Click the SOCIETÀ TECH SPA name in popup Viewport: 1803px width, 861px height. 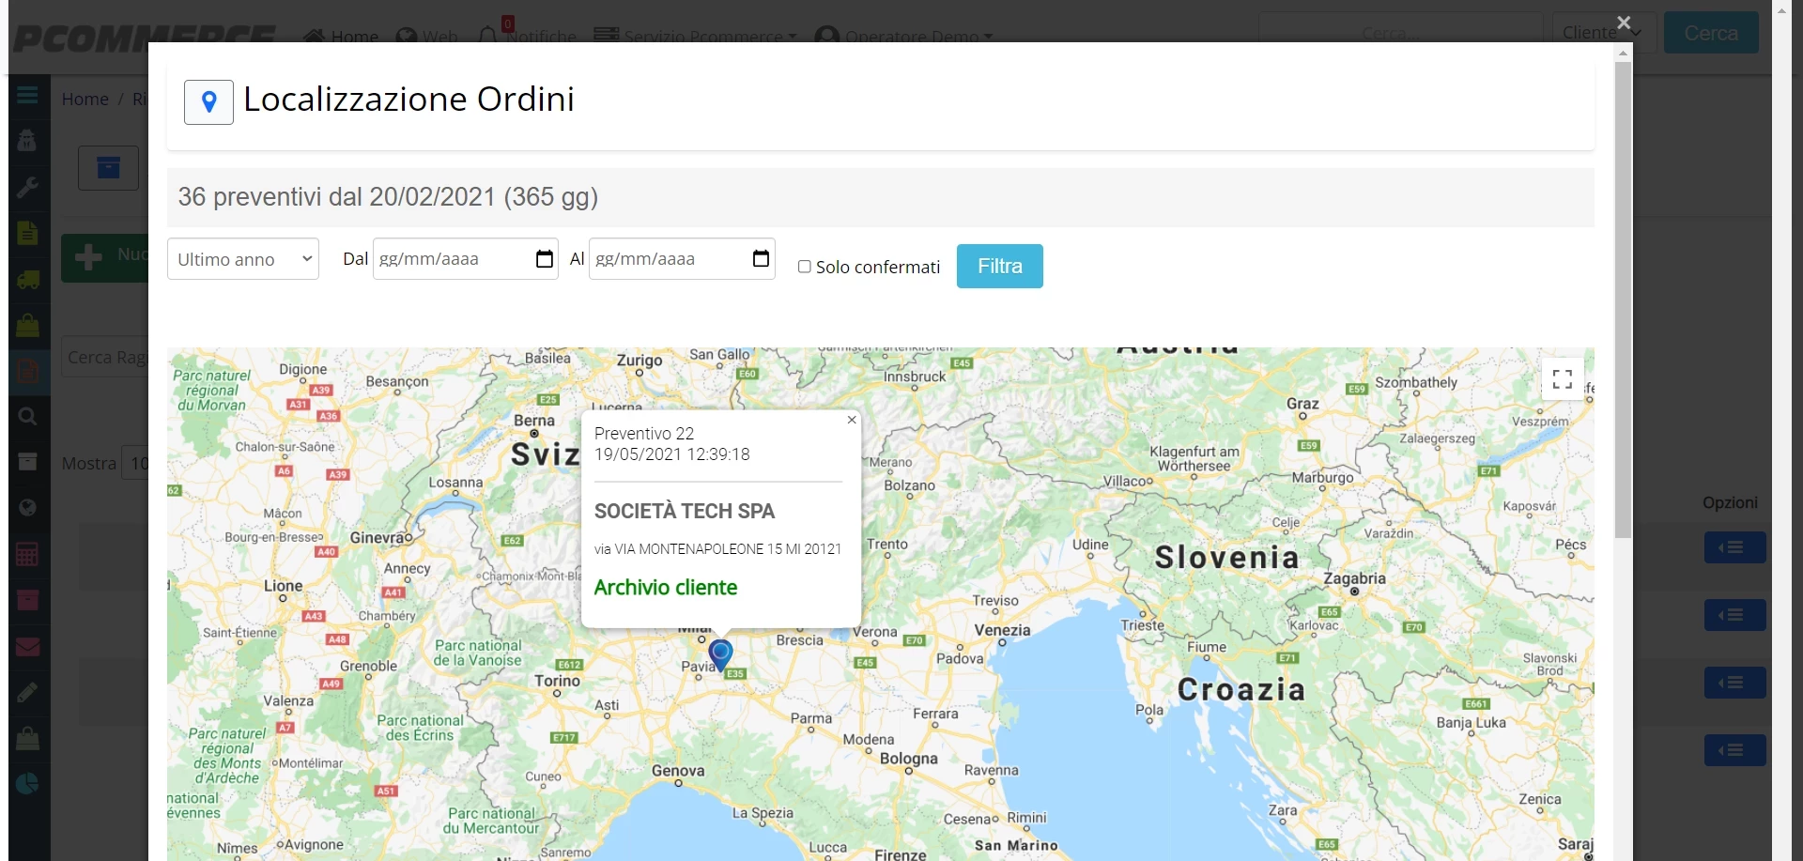click(685, 512)
